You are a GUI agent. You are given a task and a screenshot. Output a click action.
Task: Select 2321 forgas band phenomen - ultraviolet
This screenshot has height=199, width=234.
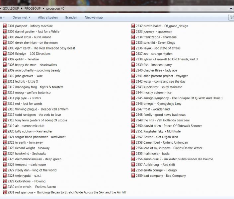pos(34,137)
